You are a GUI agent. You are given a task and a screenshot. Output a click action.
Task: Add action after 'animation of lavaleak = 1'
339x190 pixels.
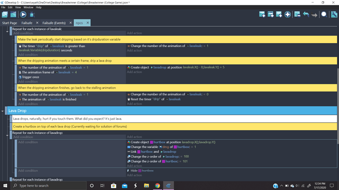(135, 50)
